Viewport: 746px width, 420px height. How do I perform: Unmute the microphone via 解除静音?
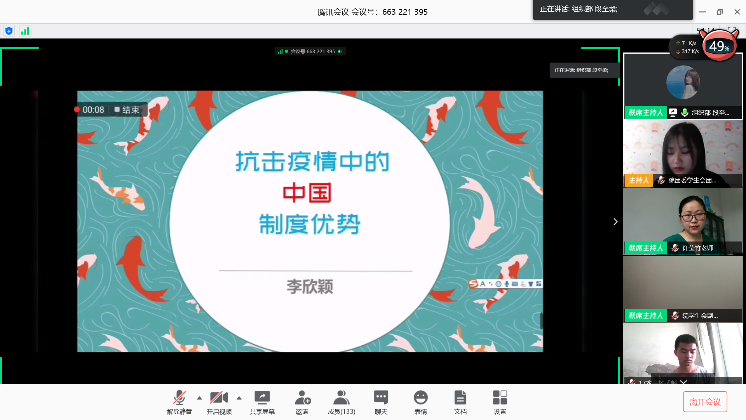[180, 402]
